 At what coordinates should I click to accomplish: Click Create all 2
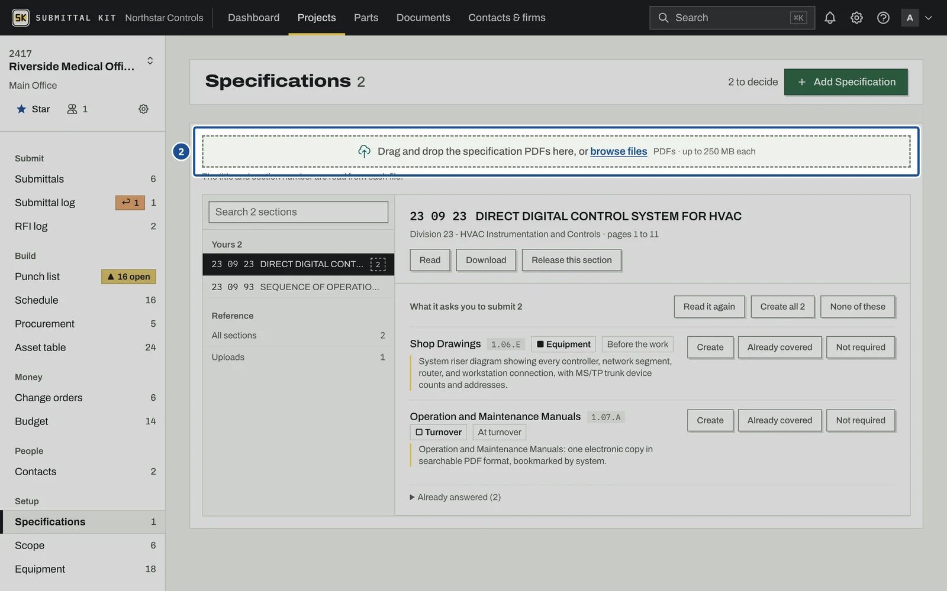click(782, 307)
